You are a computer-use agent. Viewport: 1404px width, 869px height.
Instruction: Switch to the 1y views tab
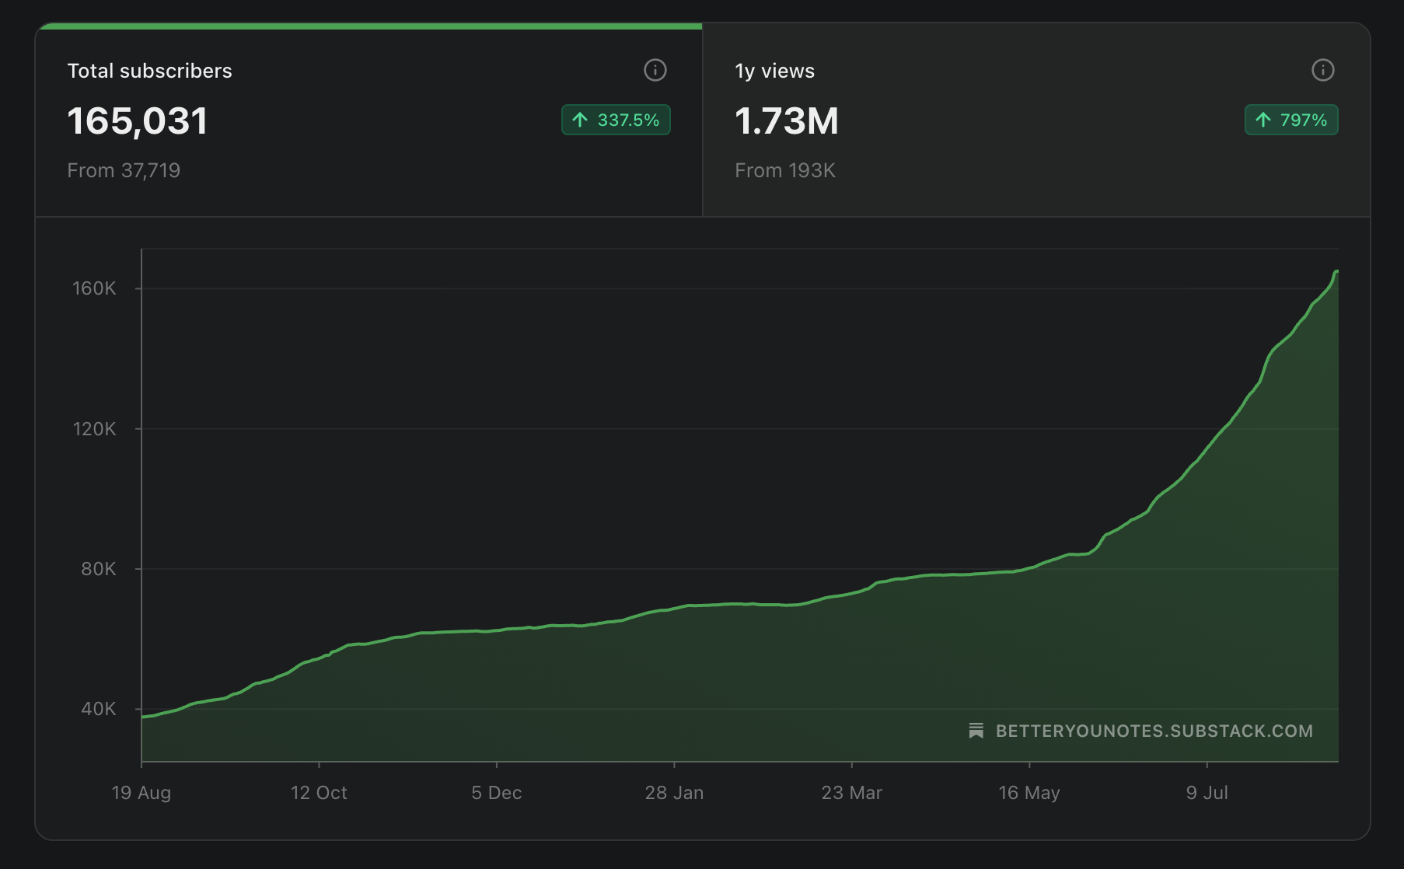(x=1036, y=120)
